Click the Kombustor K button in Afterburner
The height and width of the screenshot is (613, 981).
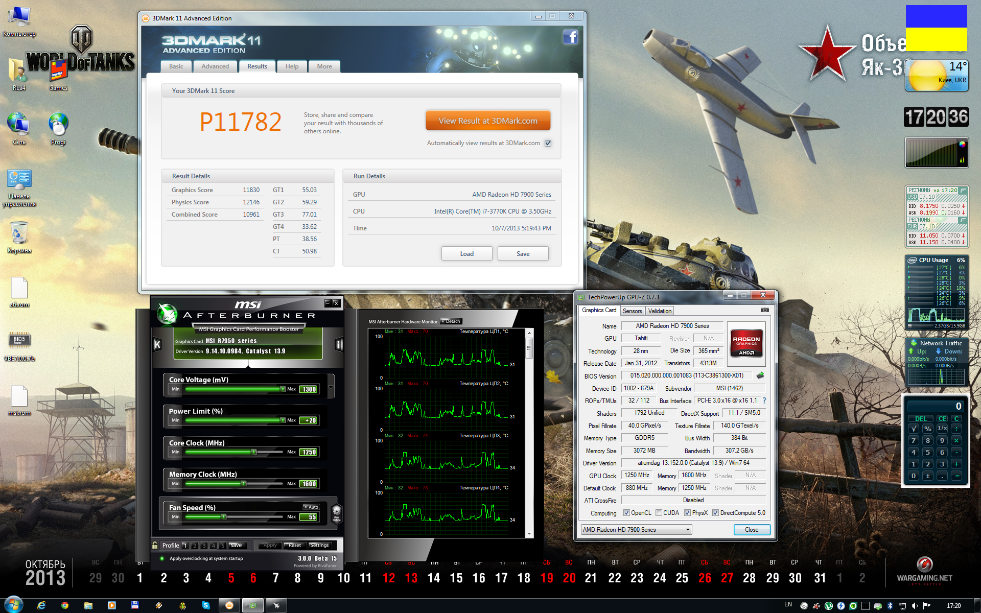[x=157, y=345]
